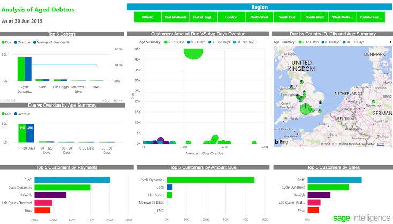Viewport: 393px width, 224px height.
Task: Select 0-30 Days legend in scatter chart
Action: click(196, 42)
